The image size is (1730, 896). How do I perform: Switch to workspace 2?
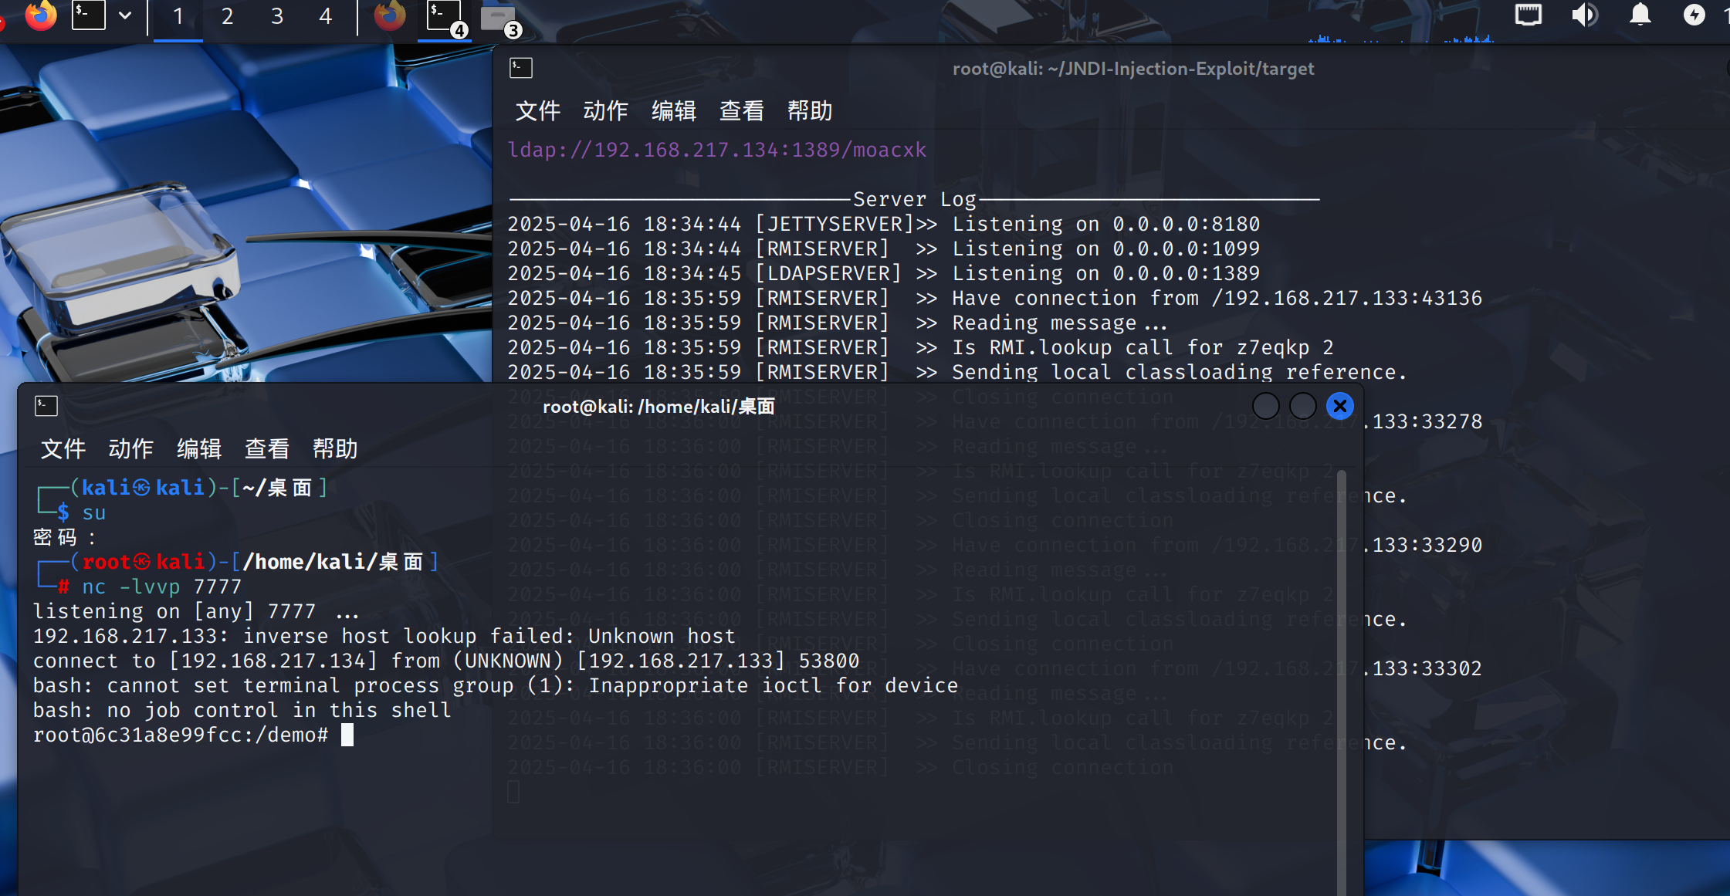pyautogui.click(x=227, y=16)
